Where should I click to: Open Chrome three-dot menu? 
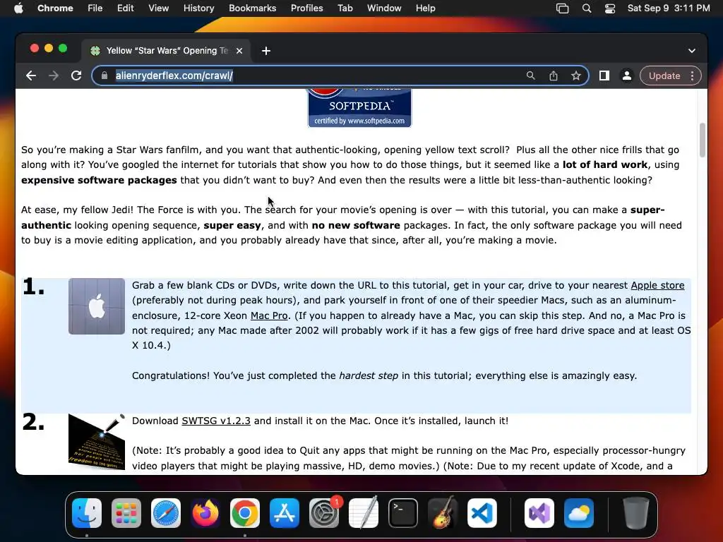point(692,76)
